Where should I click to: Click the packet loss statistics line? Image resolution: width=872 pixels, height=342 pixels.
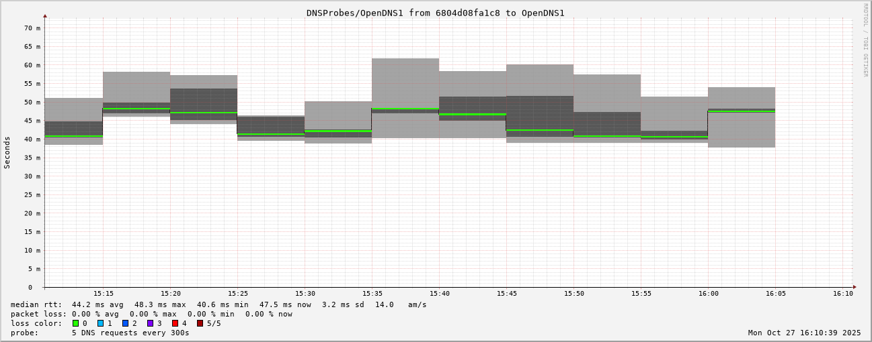pyautogui.click(x=151, y=314)
